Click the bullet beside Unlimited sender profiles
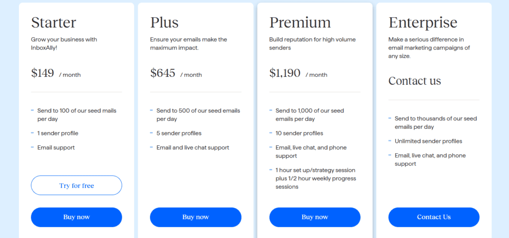The image size is (509, 238). [x=390, y=141]
